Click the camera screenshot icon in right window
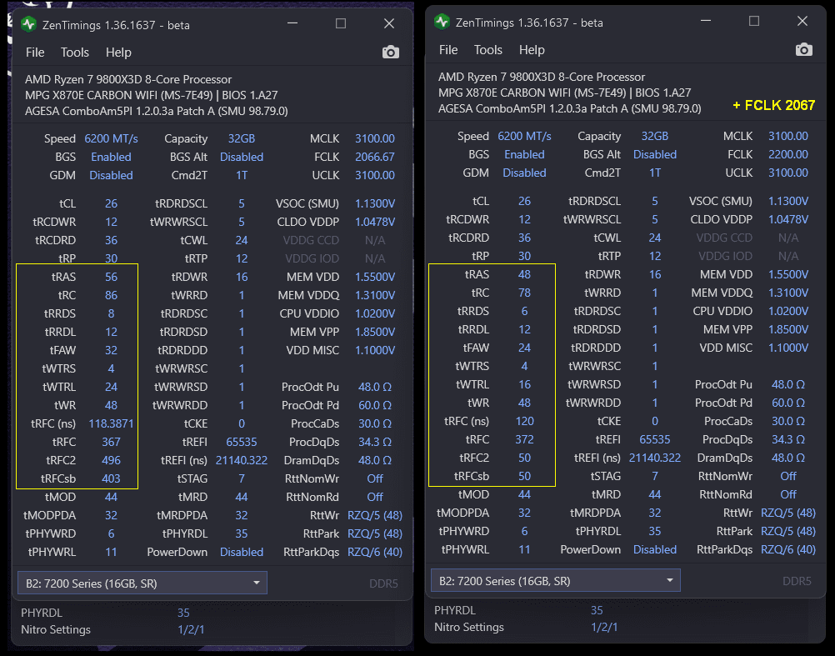Screen dimensions: 835x656 click(803, 50)
